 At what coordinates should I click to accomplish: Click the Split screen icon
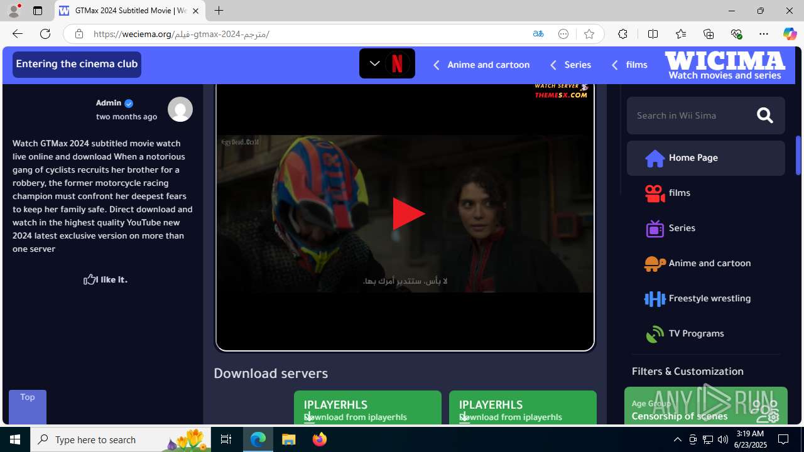(653, 34)
